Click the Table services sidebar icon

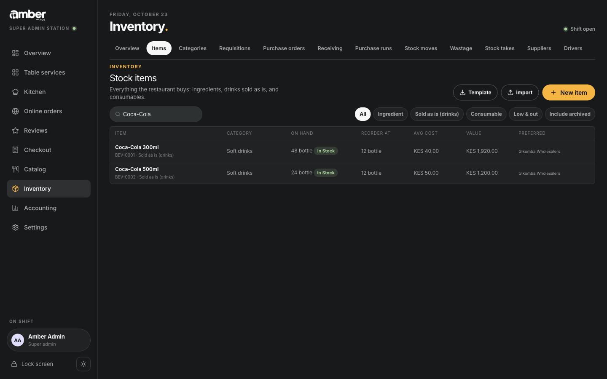15,72
